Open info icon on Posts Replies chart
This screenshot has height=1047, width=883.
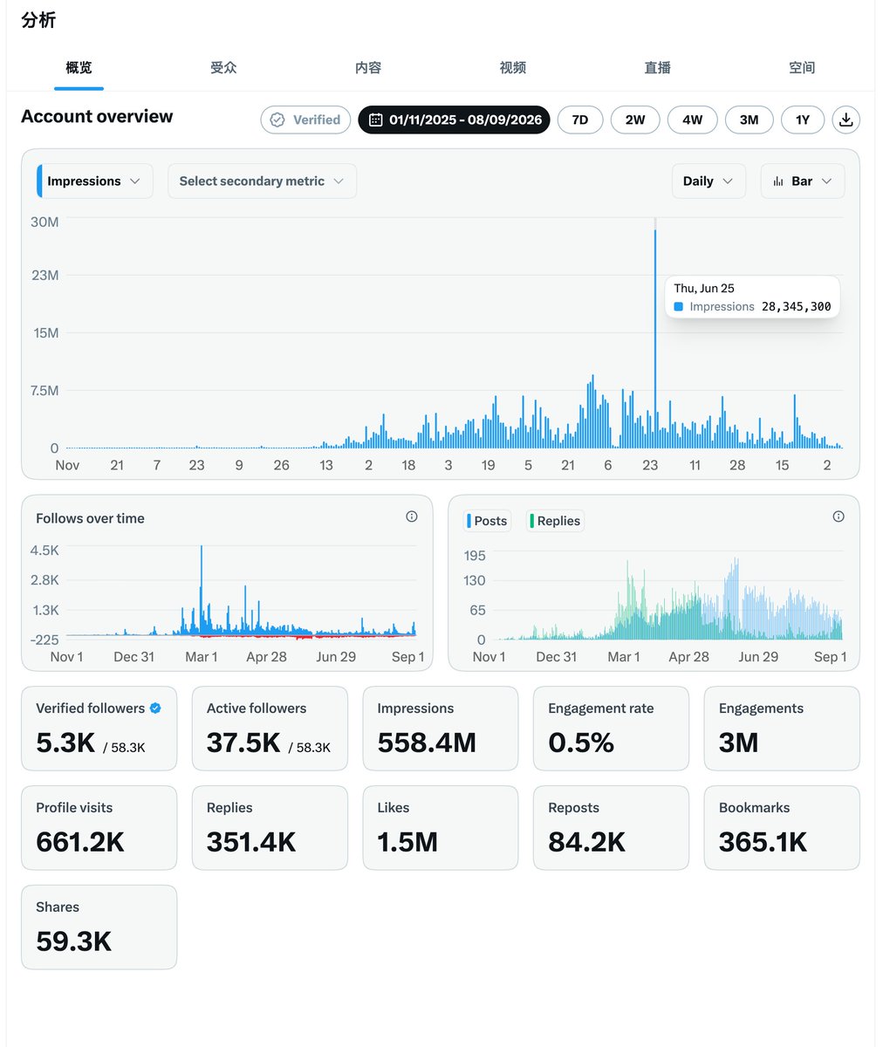point(839,517)
